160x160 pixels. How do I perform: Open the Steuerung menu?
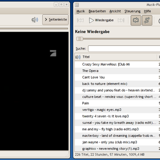[x=132, y=11]
